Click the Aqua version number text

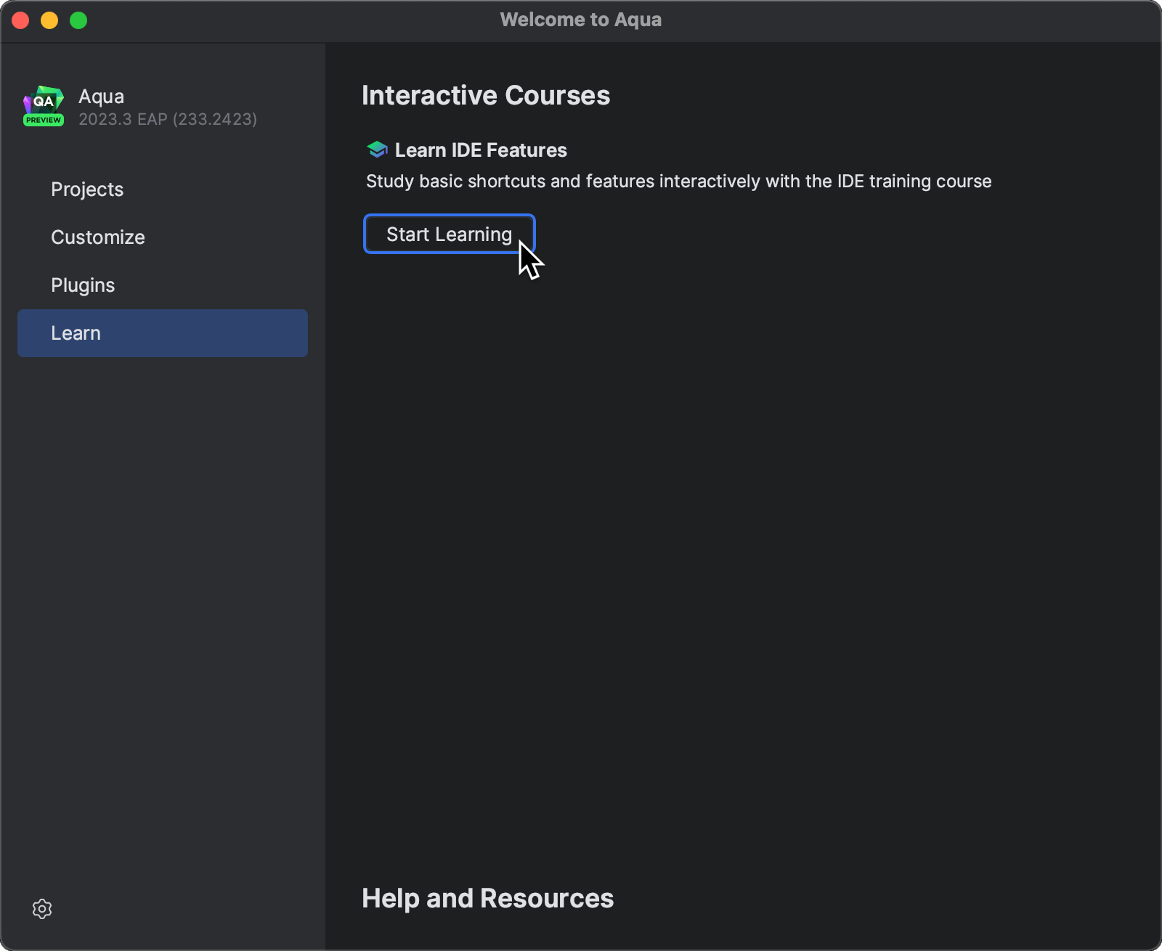pyautogui.click(x=167, y=120)
